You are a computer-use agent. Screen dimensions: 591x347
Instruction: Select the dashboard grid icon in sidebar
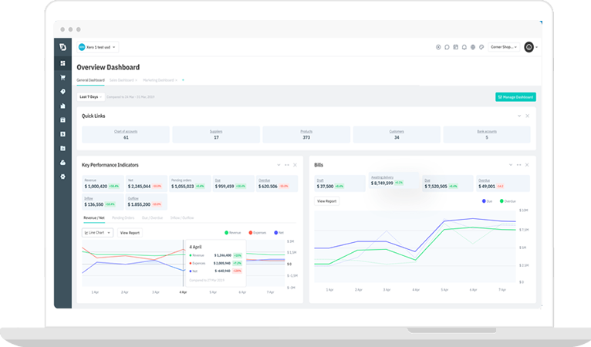click(x=62, y=63)
